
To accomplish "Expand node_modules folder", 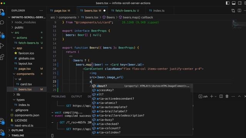I will [x=27, y=22].
